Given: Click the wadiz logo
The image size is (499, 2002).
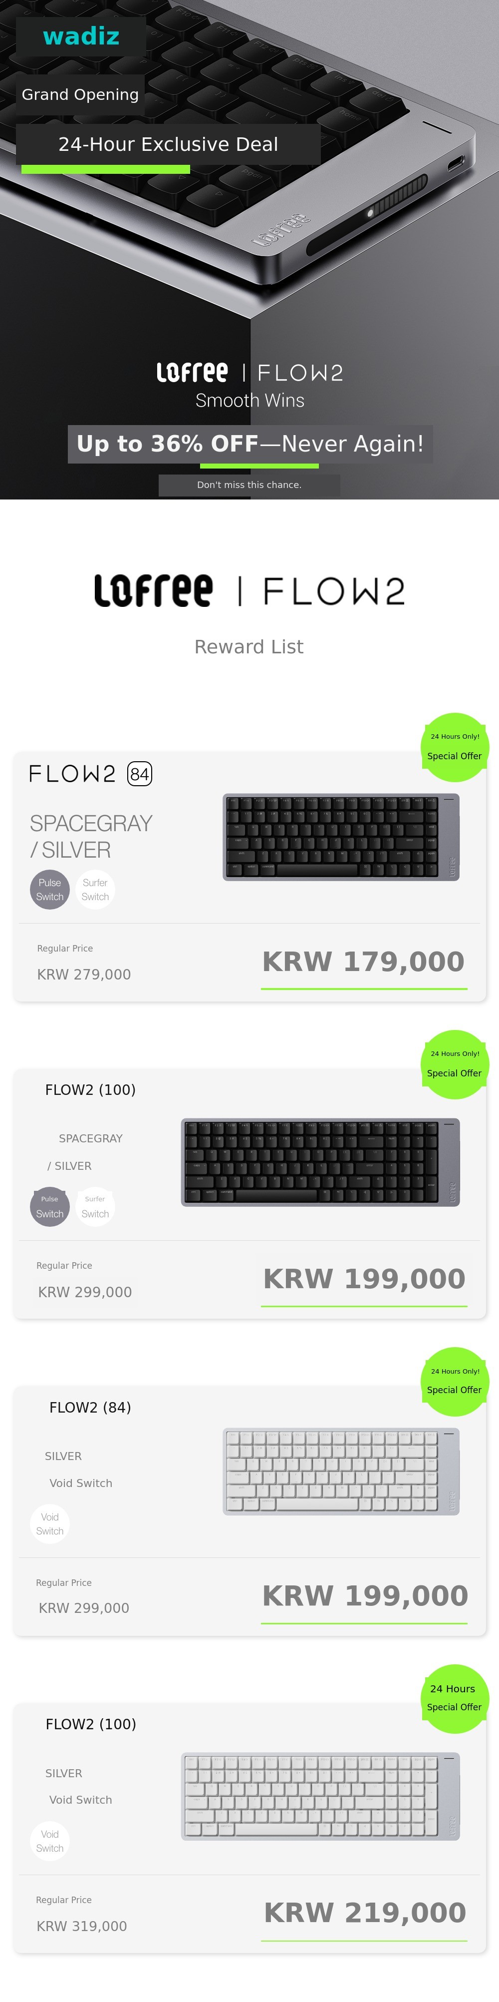Looking at the screenshot, I should click(x=81, y=36).
